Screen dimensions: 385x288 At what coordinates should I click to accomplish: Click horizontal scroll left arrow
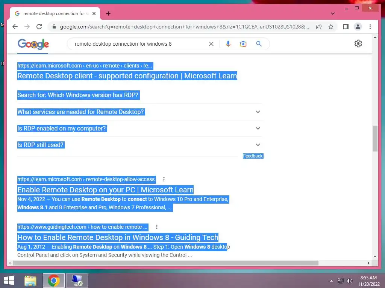[x=10, y=263]
